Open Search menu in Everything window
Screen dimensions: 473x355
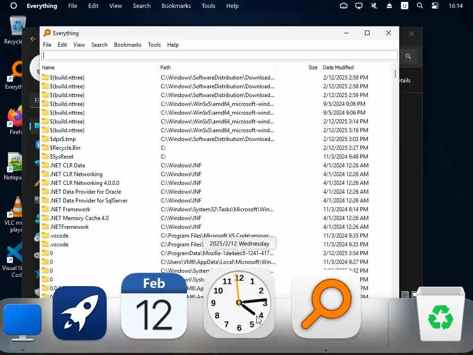(99, 45)
